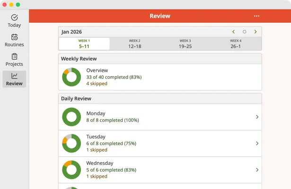The image size is (291, 189).
Task: Go to the next month with the right arrow
Action: 256,32
